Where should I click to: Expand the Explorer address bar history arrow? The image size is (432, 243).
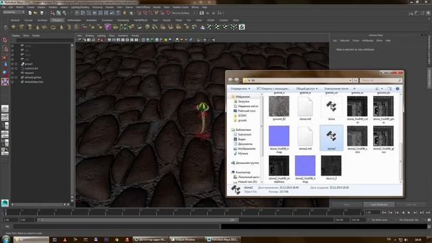coord(350,80)
